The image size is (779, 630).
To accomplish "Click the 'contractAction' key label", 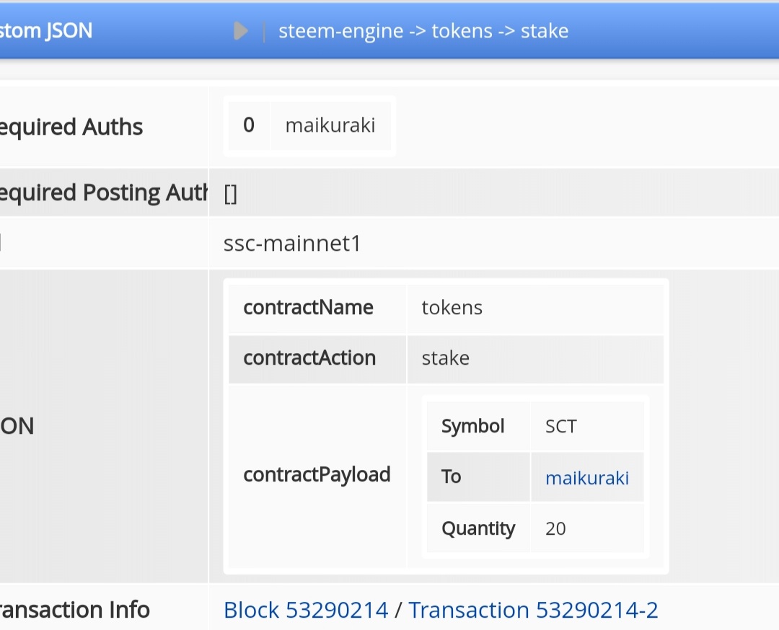I will tap(309, 358).
